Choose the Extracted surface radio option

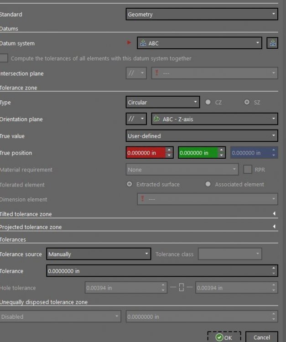[130, 184]
